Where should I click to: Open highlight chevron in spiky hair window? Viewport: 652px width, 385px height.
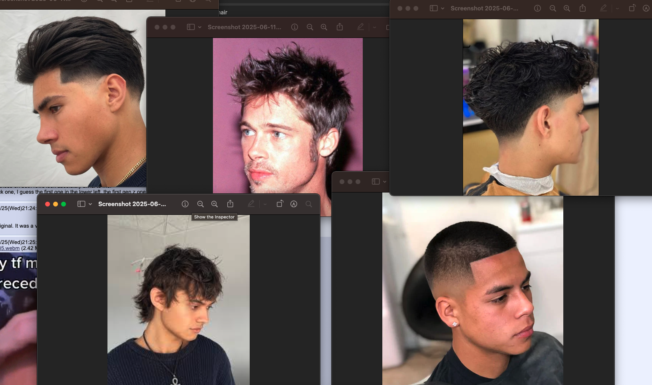pos(374,27)
